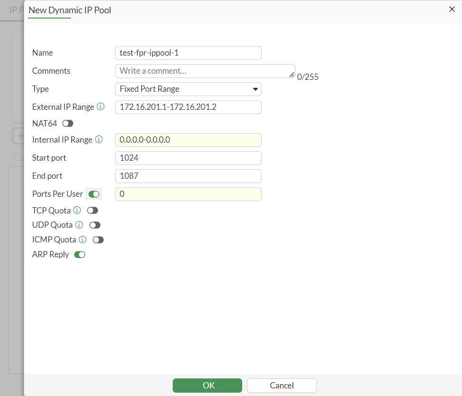The width and height of the screenshot is (462, 396).
Task: Disable the Ports Per User toggle
Action: tap(94, 193)
